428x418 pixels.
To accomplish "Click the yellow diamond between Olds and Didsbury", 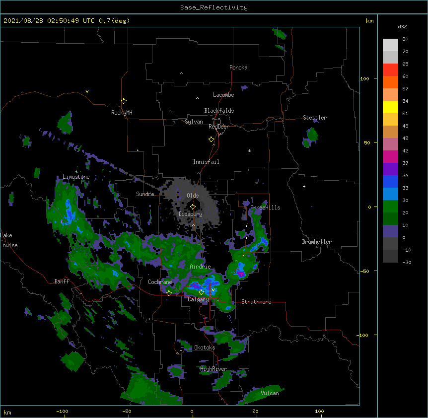I will (193, 207).
